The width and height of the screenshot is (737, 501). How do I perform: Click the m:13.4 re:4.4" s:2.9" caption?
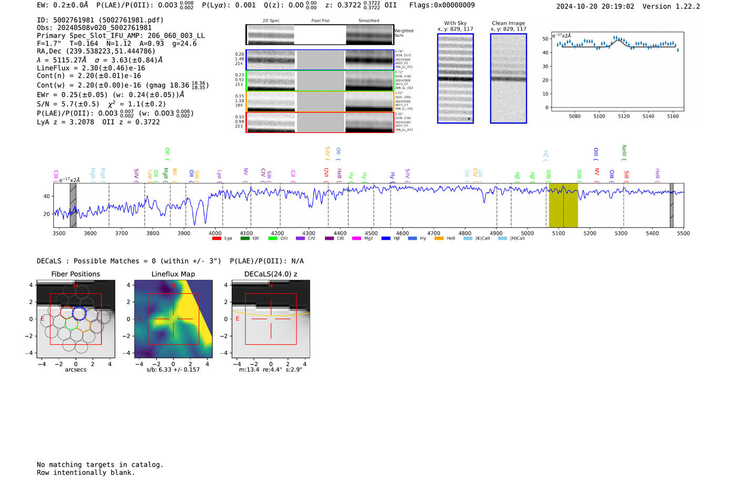click(271, 370)
